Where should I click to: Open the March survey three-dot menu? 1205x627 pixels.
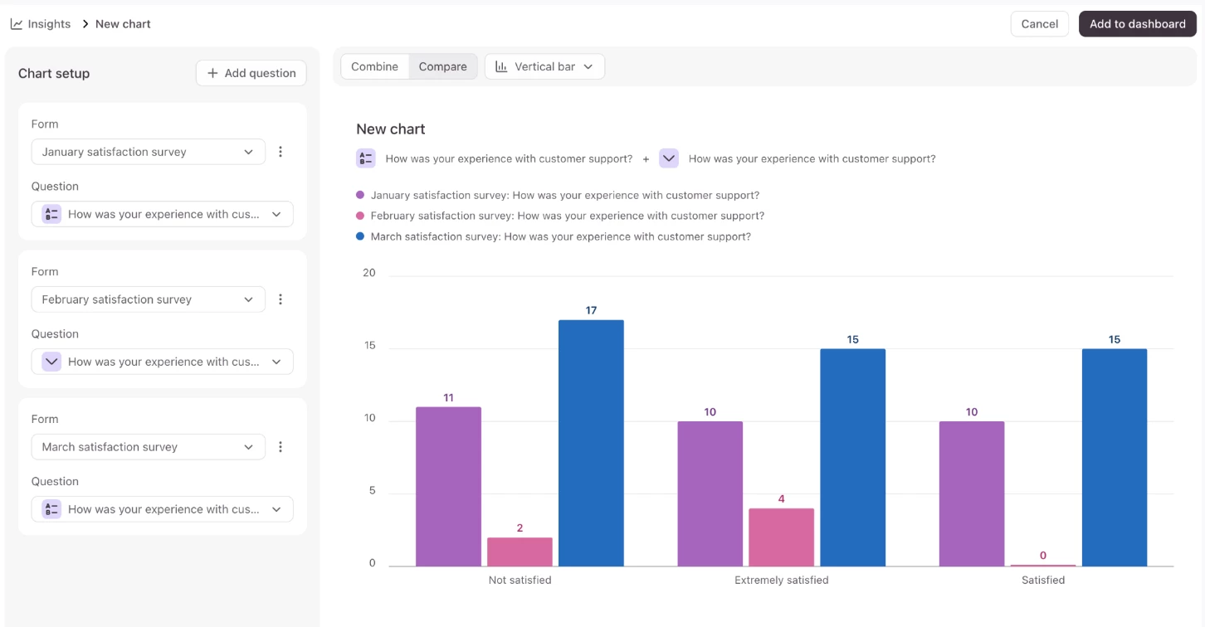pyautogui.click(x=281, y=447)
